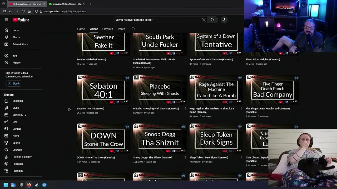The width and height of the screenshot is (337, 189).
Task: Play the Placebo Sleeping With Ghosts thumbnail
Action: [x=160, y=90]
